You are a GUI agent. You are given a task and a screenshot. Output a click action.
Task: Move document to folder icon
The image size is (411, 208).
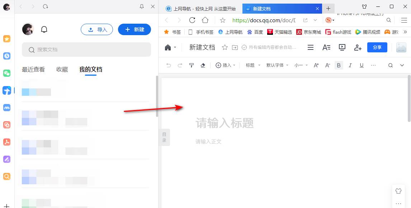point(235,47)
